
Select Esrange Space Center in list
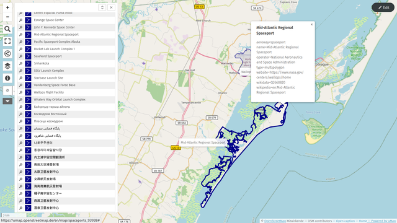[x=49, y=20]
